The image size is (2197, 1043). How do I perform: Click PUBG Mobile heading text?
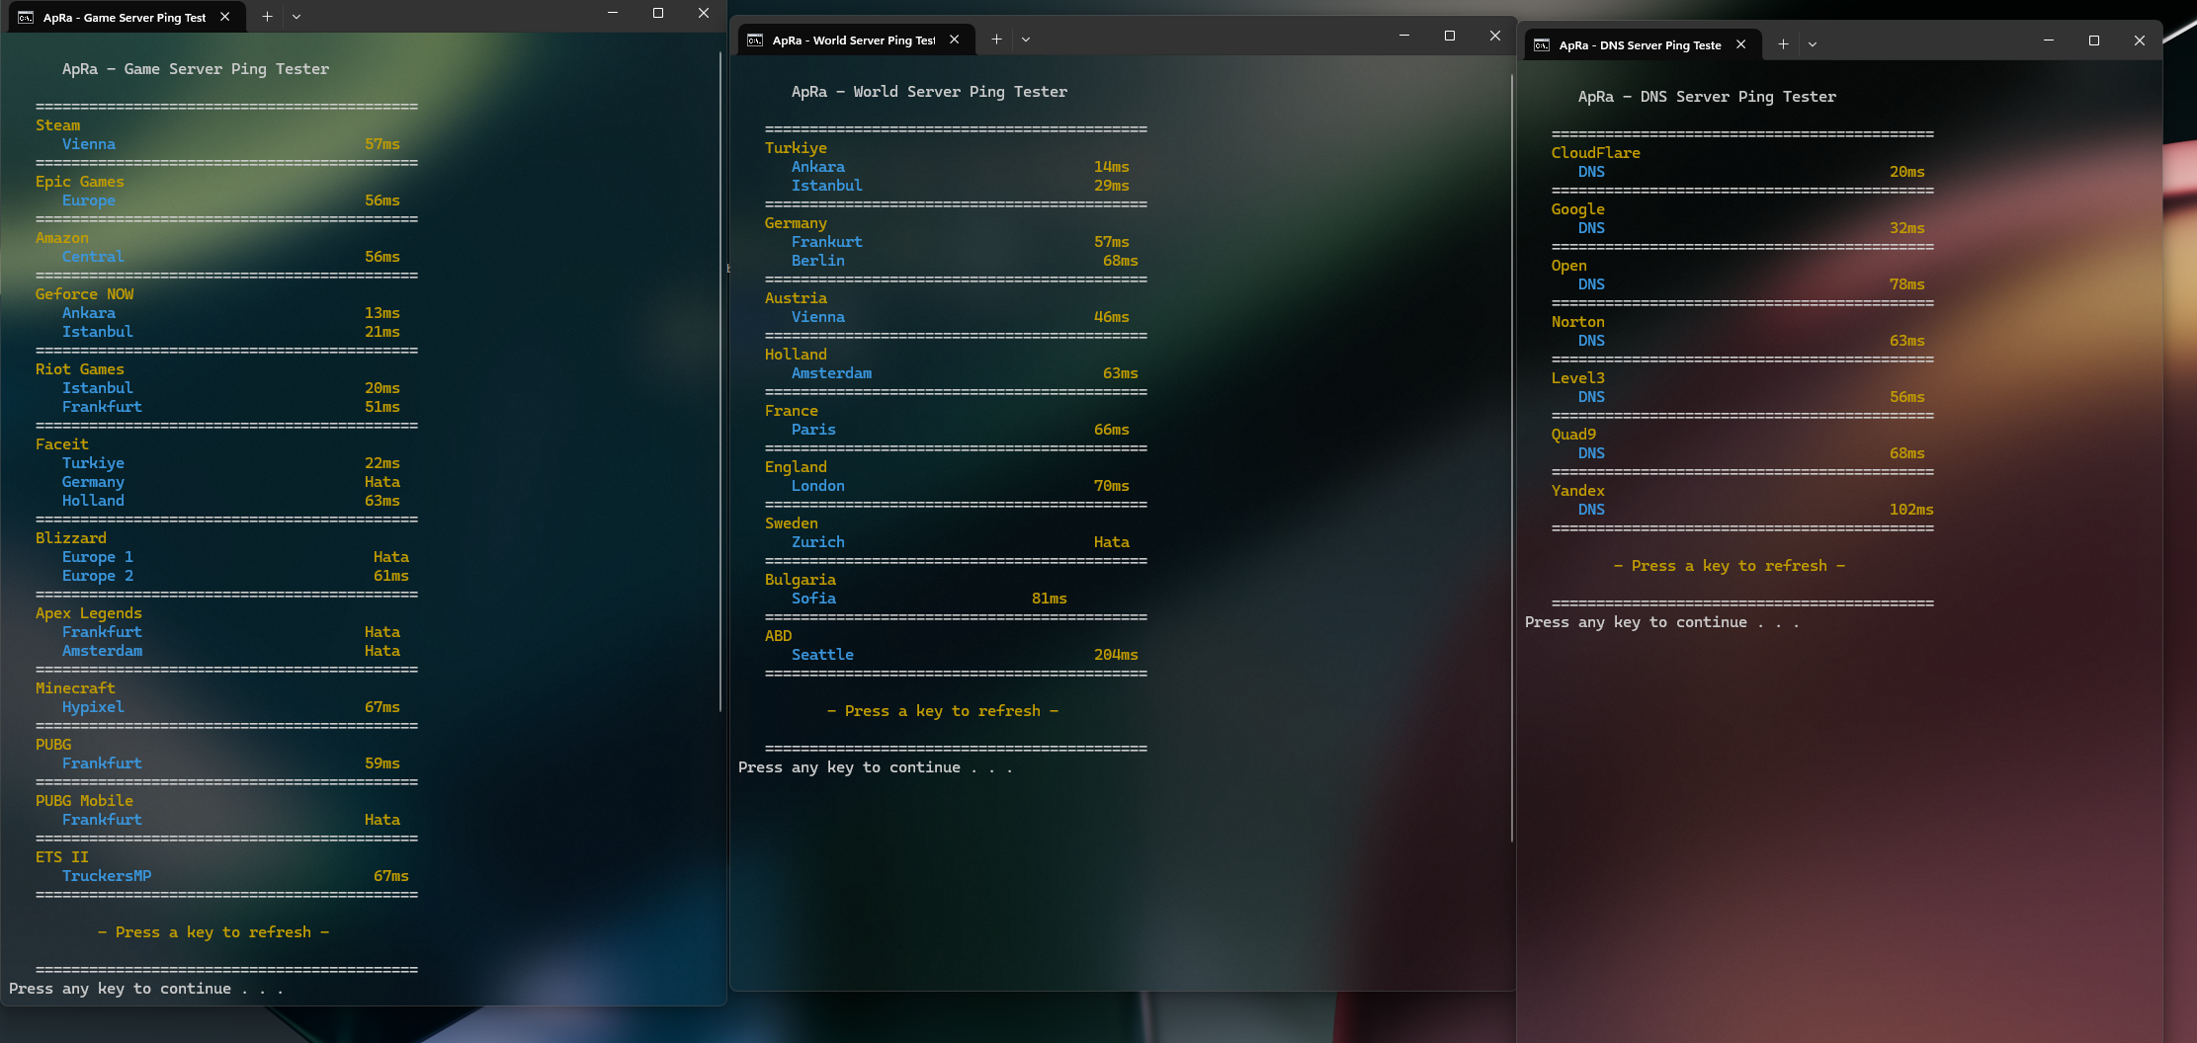point(85,801)
